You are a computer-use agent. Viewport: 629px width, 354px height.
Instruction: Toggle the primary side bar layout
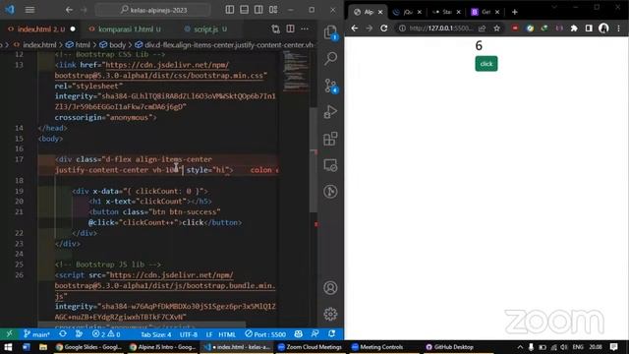click(229, 10)
